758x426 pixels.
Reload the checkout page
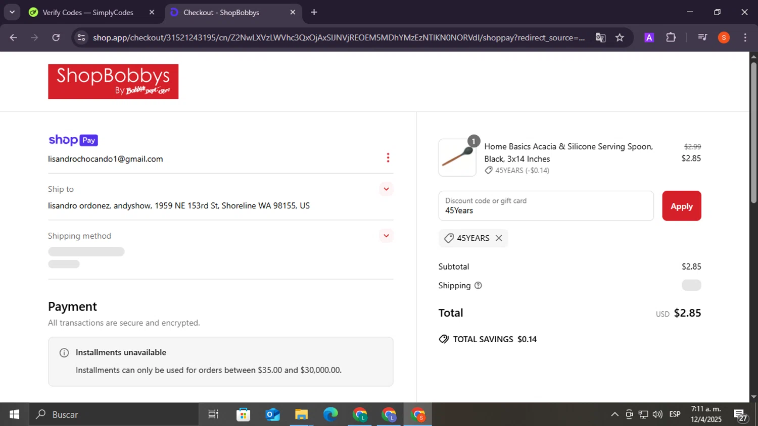56,37
